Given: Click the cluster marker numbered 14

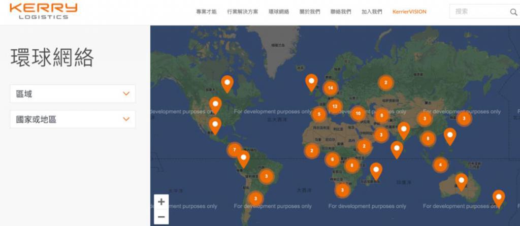Looking at the screenshot, I should point(331,88).
